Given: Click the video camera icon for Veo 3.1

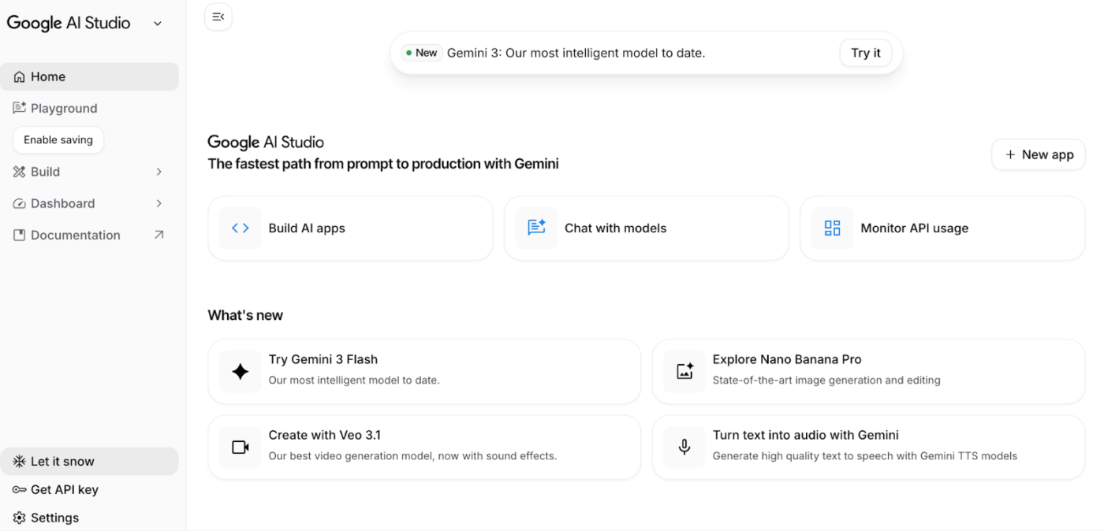Looking at the screenshot, I should 240,447.
